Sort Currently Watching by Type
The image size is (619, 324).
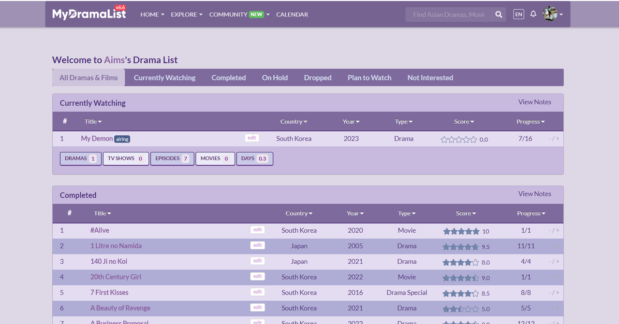404,122
